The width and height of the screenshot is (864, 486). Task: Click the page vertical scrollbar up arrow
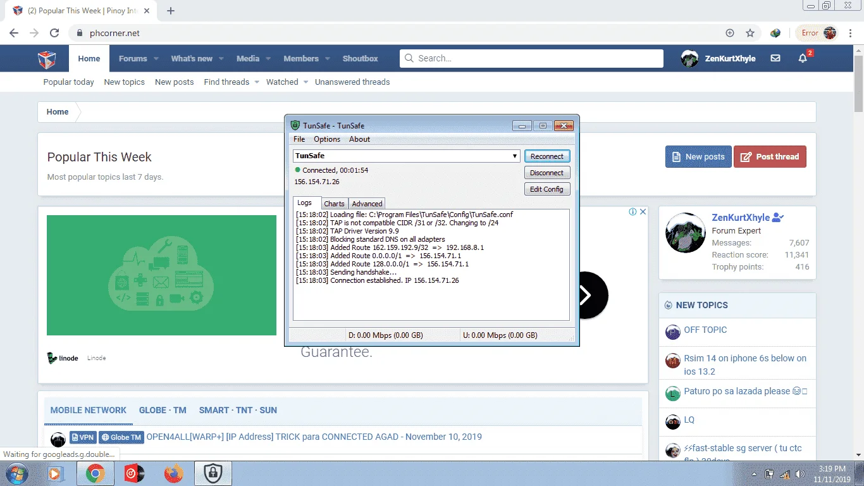(x=858, y=50)
